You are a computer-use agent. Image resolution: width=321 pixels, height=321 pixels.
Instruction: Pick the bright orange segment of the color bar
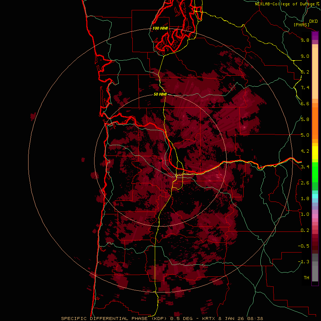point(315,123)
